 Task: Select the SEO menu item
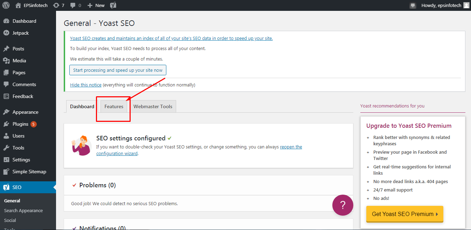click(28, 187)
